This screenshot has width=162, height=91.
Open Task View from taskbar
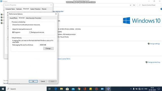[50, 89]
